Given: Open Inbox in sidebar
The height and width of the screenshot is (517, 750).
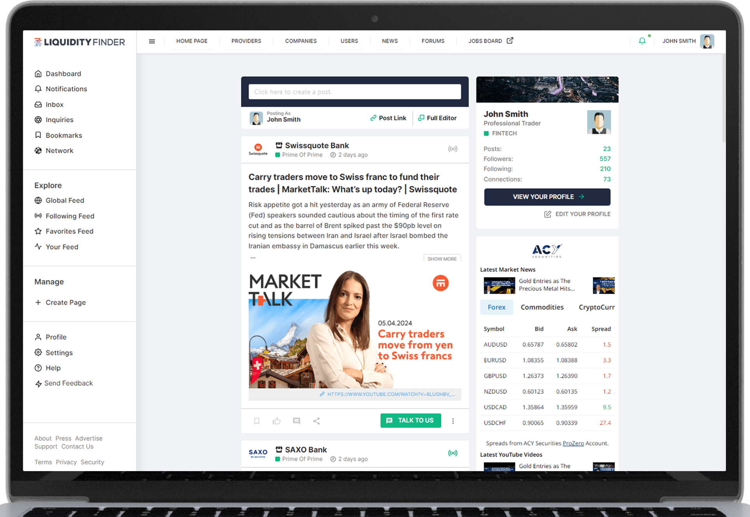Looking at the screenshot, I should click(49, 105).
